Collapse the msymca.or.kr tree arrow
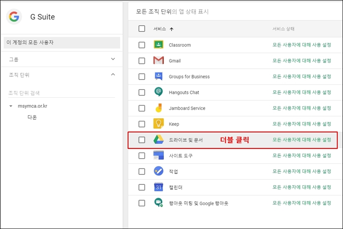Screen dimensions: 343x229 11,106
